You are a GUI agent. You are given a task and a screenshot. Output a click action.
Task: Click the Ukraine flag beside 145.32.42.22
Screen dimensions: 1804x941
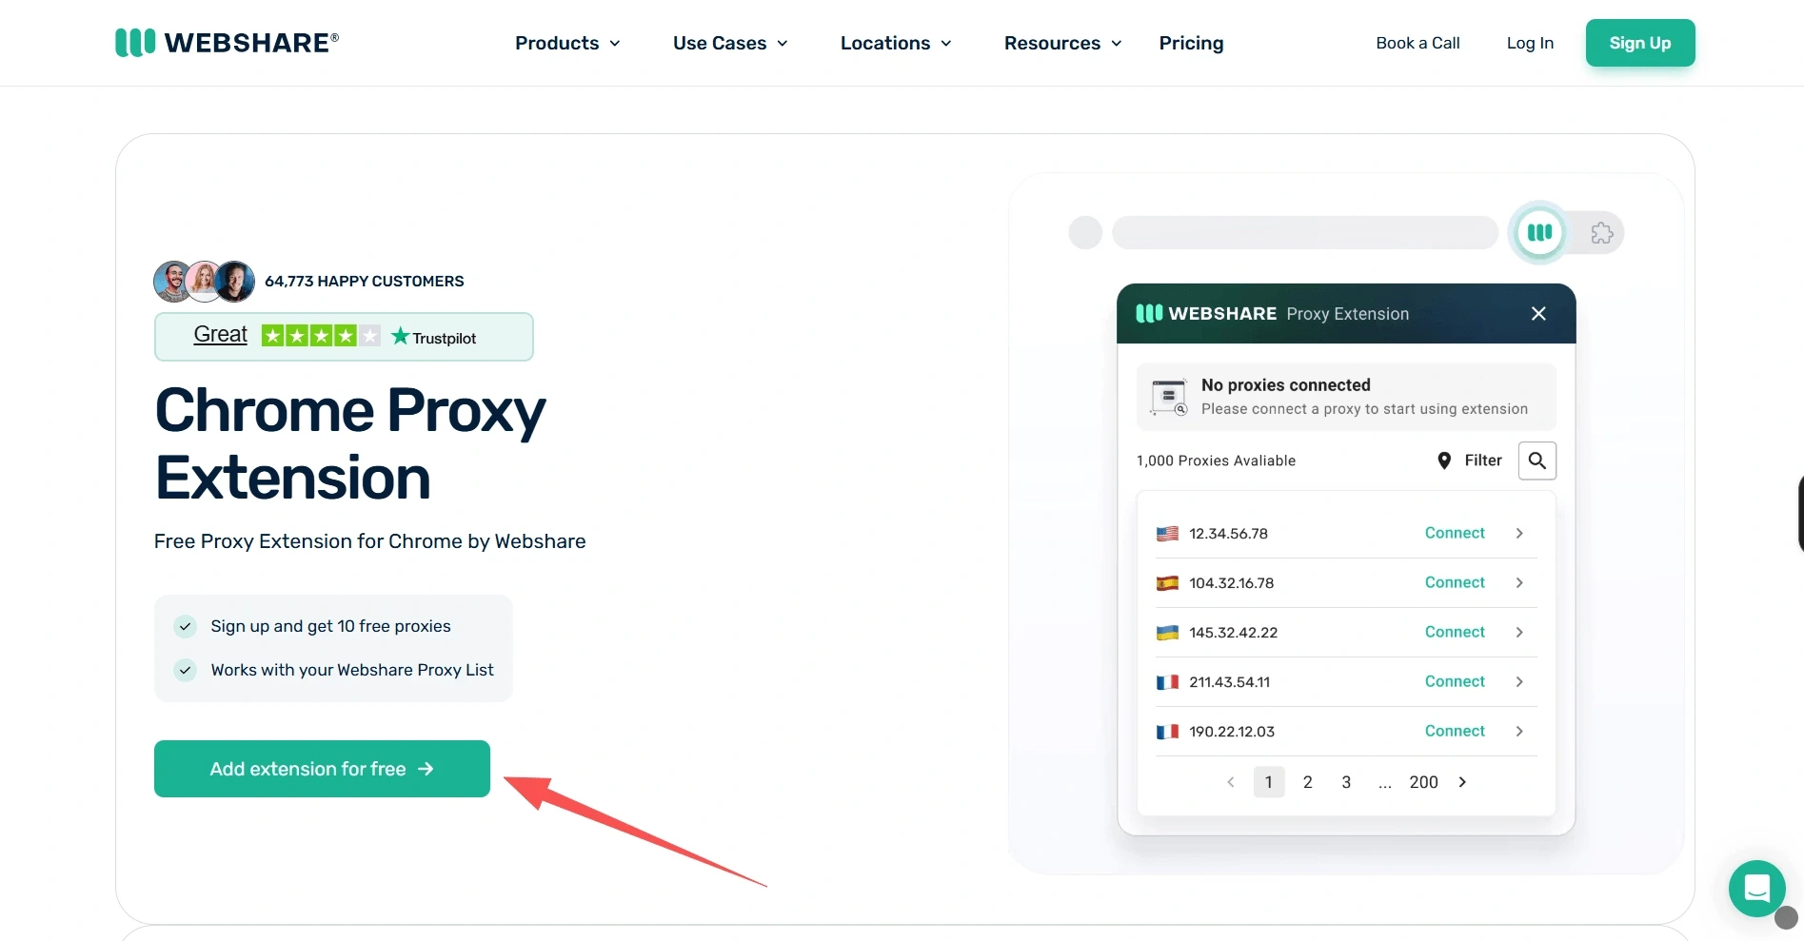pos(1167,632)
